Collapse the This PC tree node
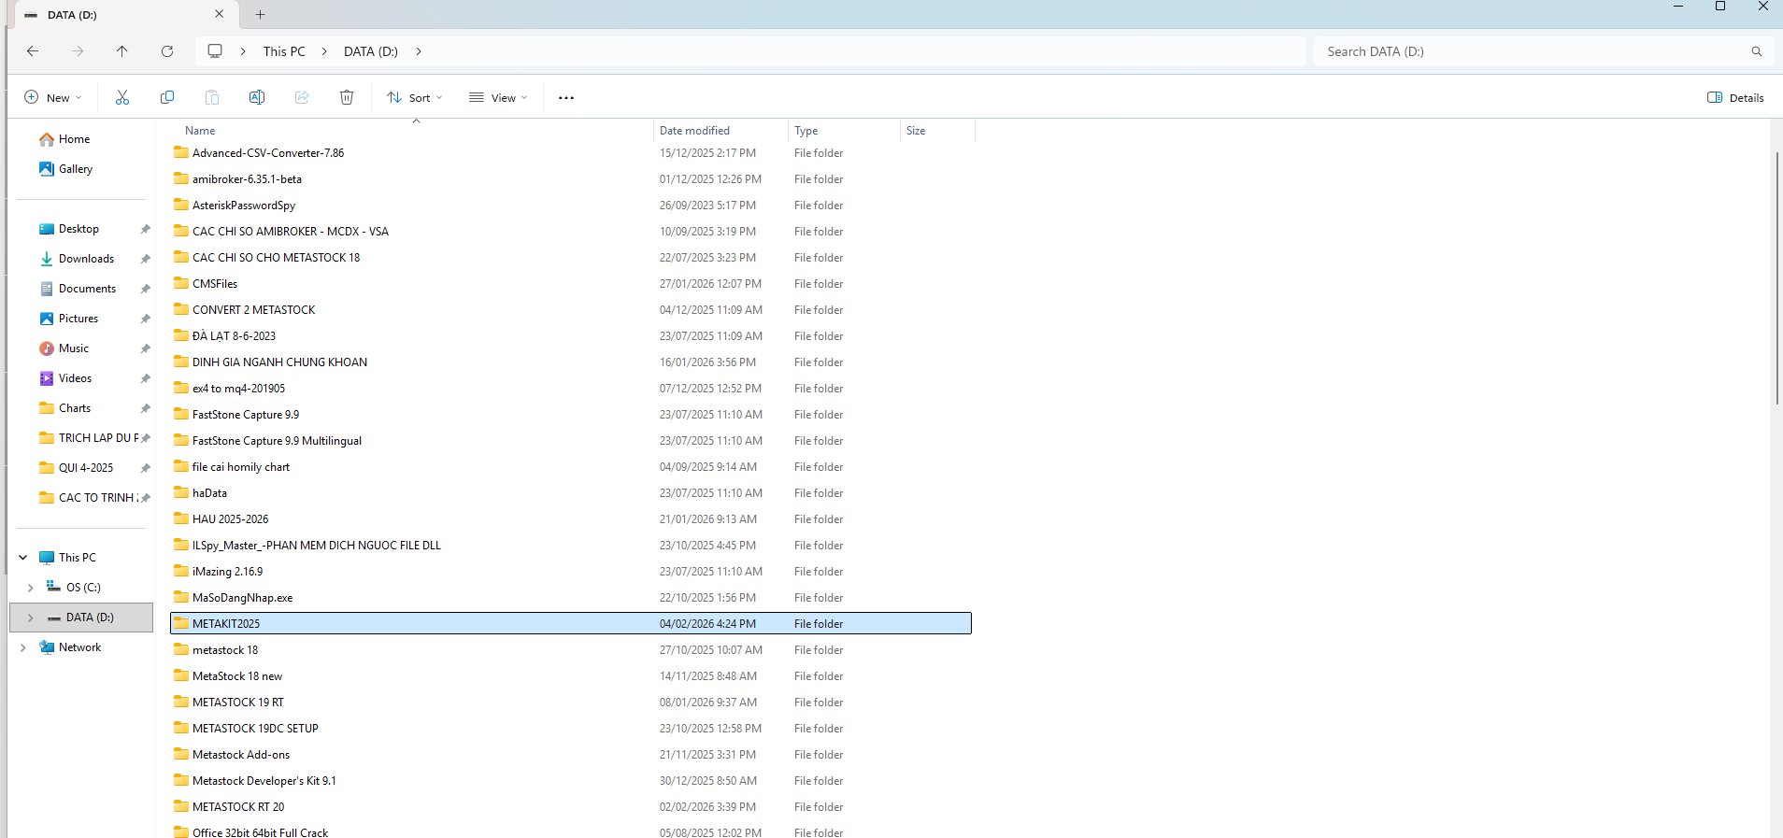1783x838 pixels. coord(23,558)
